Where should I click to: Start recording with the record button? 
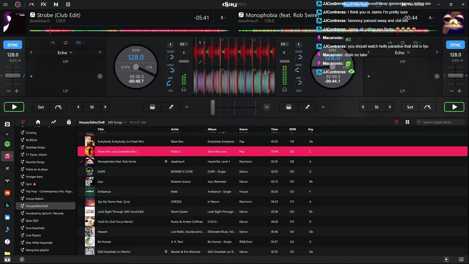pyautogui.click(x=18, y=4)
